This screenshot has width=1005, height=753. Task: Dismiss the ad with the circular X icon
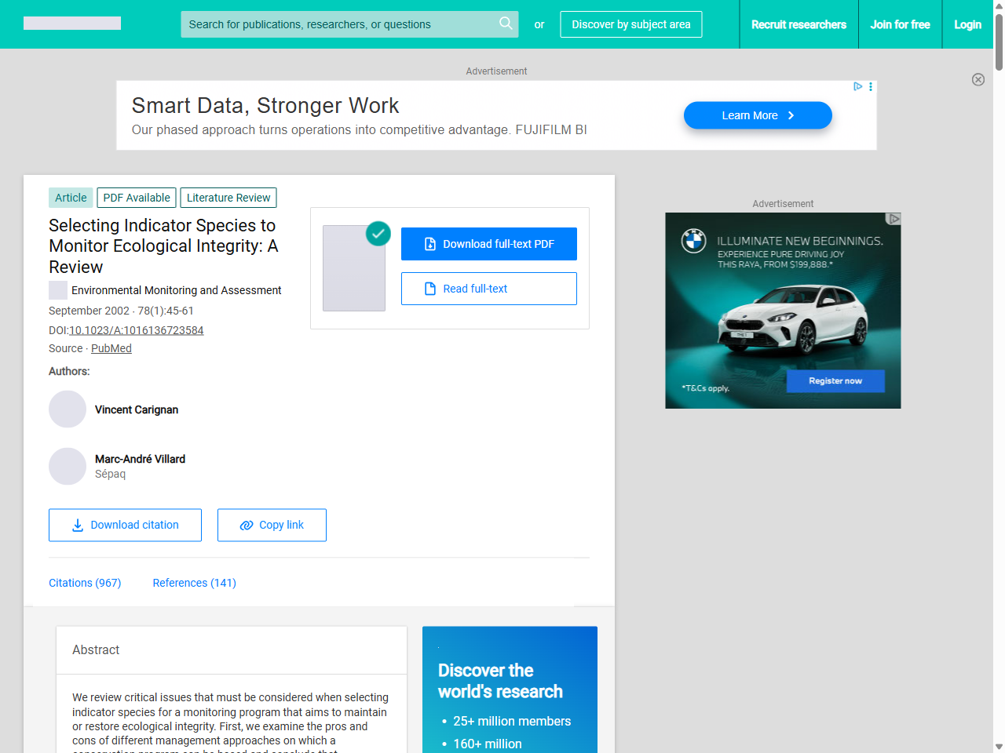click(x=978, y=79)
